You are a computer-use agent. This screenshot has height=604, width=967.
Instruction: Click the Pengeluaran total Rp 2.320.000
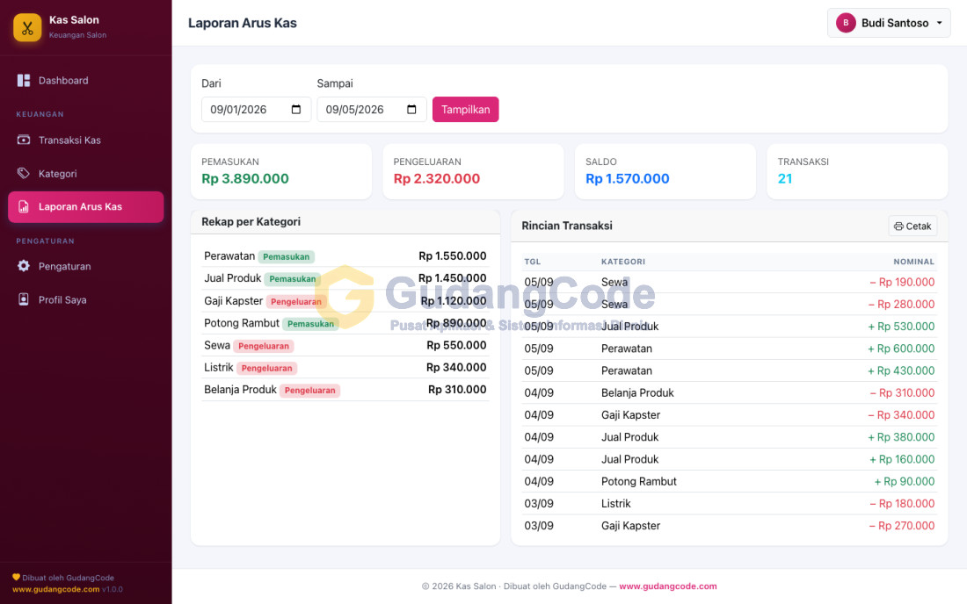(437, 178)
